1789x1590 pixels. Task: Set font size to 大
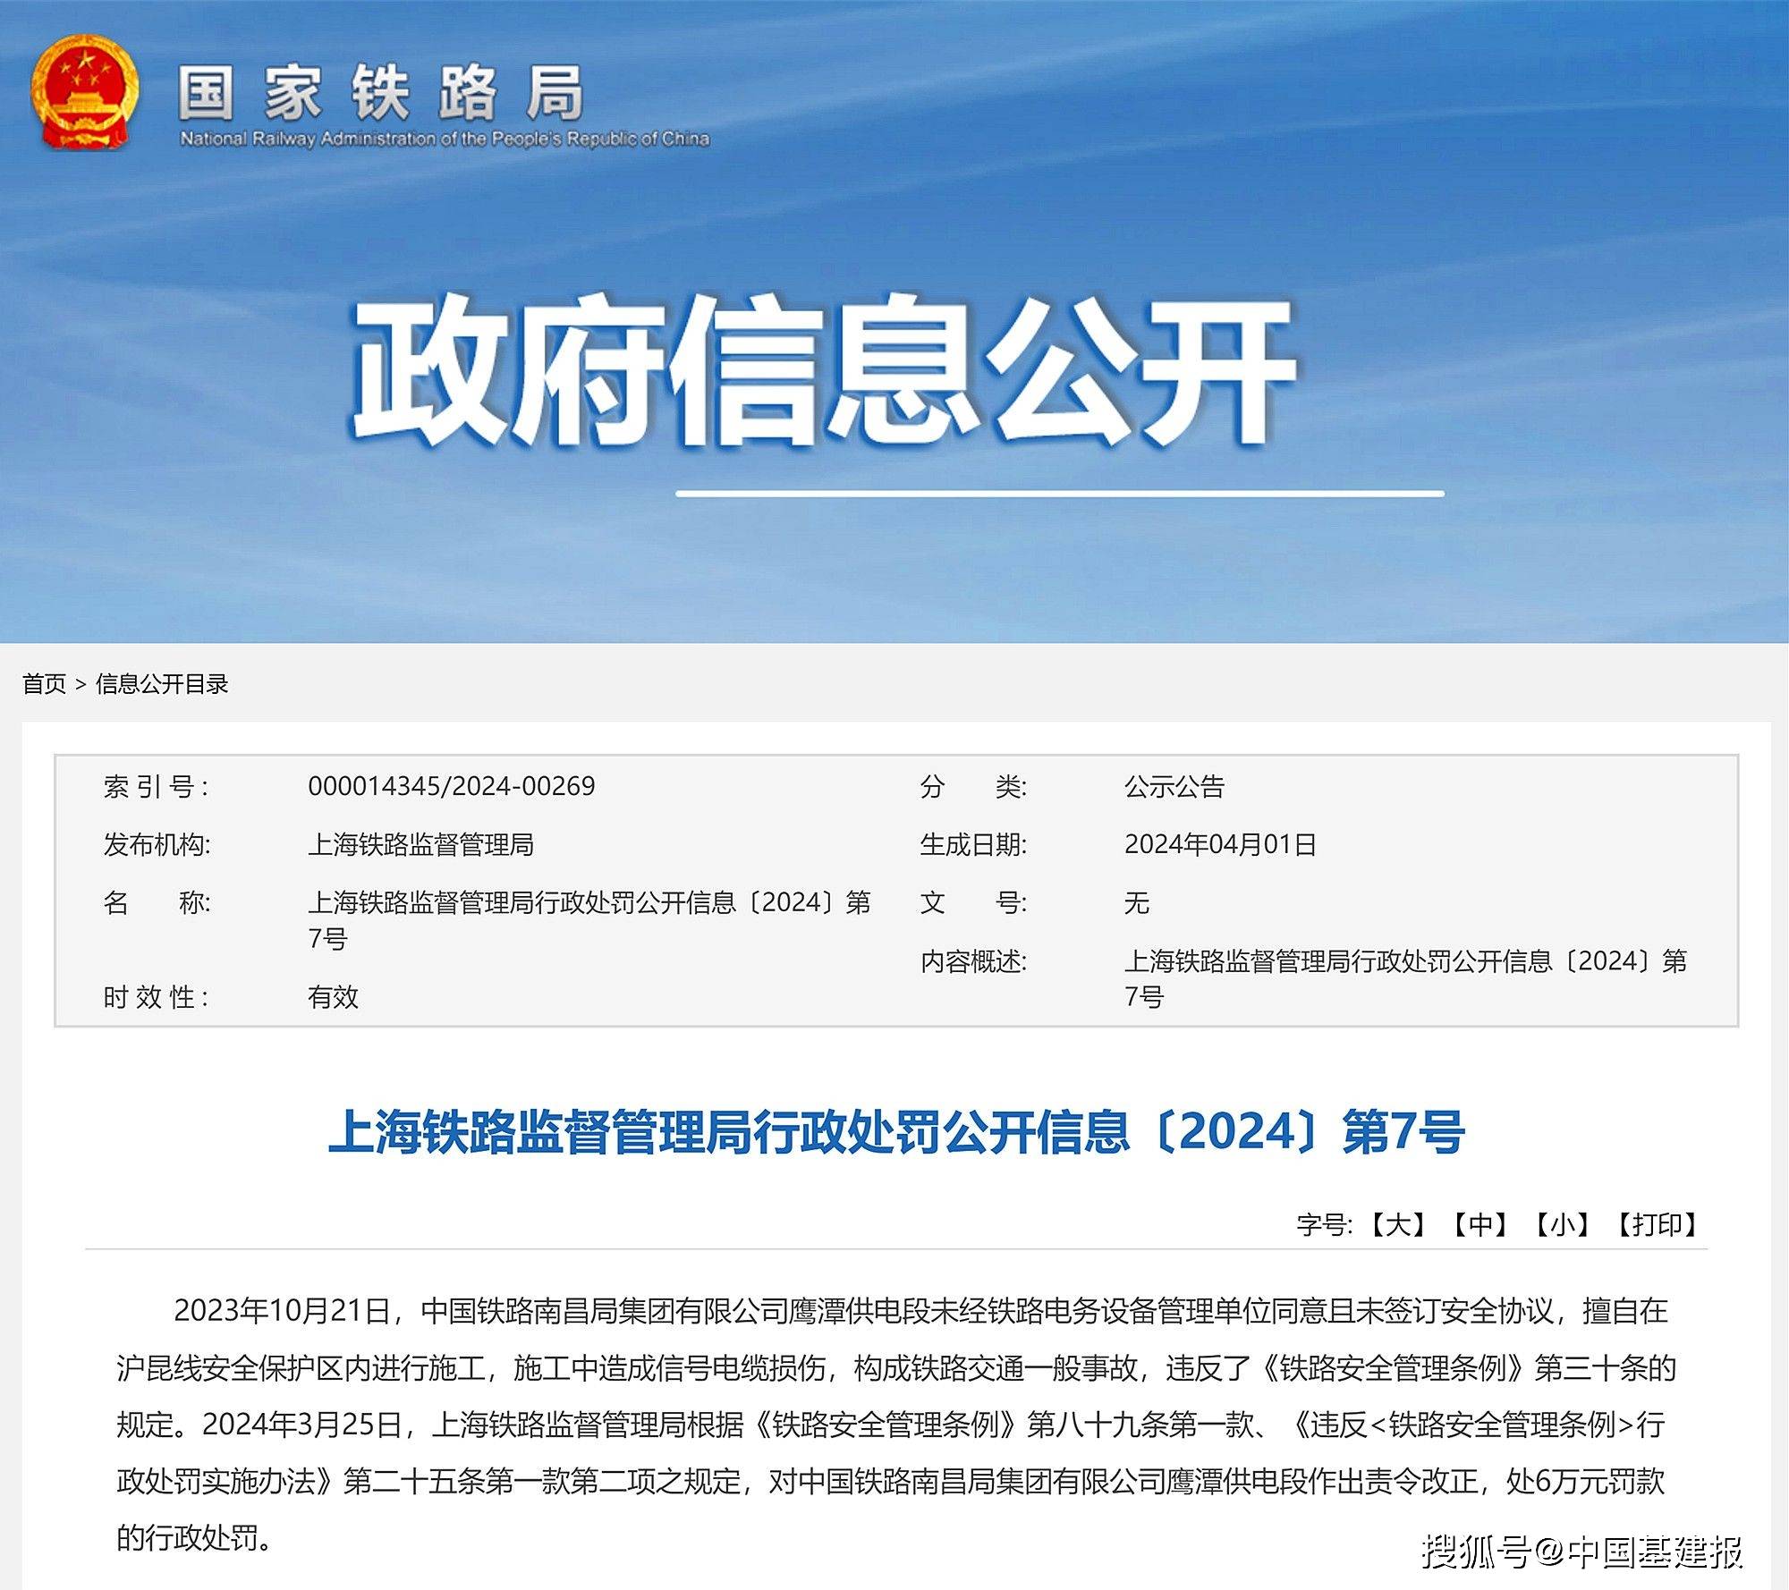(1398, 1224)
